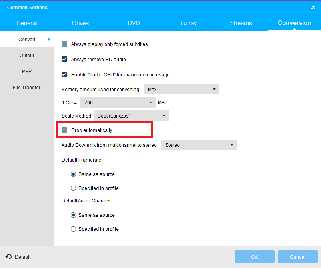
Task: Open the Memory amount dropdown
Action: [181, 90]
